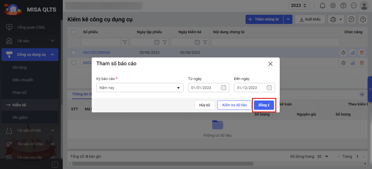The width and height of the screenshot is (372, 169).
Task: Open calendar picker for Từ ngày
Action: coord(223,88)
